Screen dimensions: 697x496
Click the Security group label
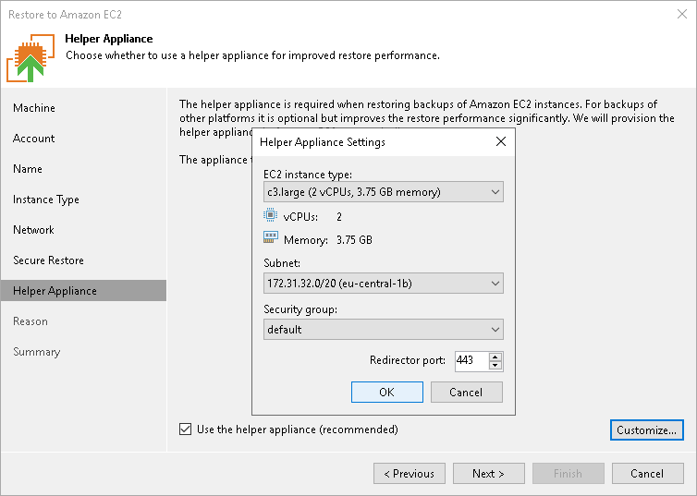tap(300, 309)
